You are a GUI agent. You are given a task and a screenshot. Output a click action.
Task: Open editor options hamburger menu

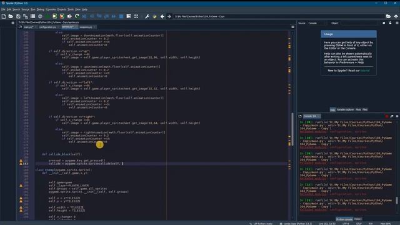[x=293, y=27]
